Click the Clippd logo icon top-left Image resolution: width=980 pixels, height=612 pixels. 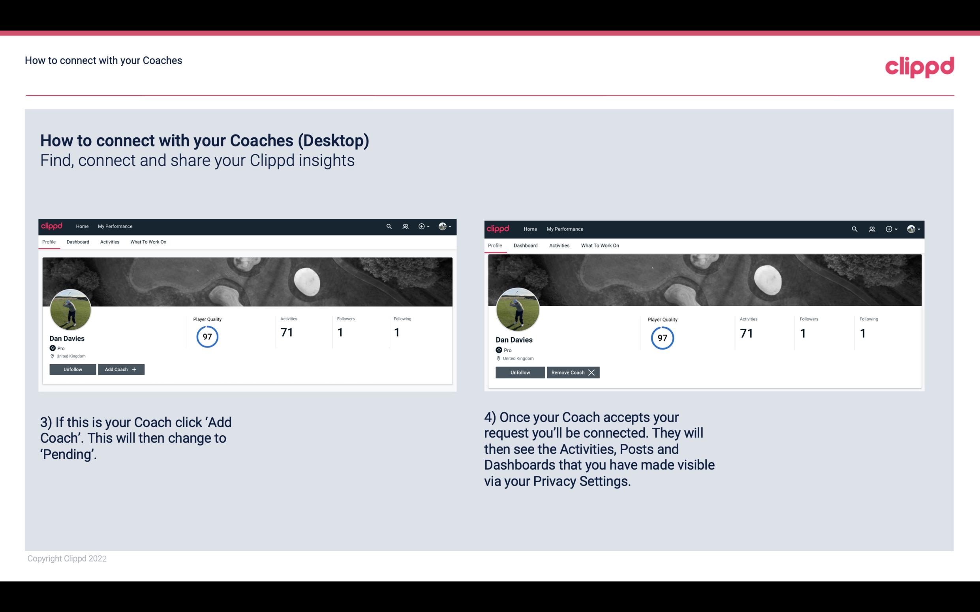[x=53, y=226]
